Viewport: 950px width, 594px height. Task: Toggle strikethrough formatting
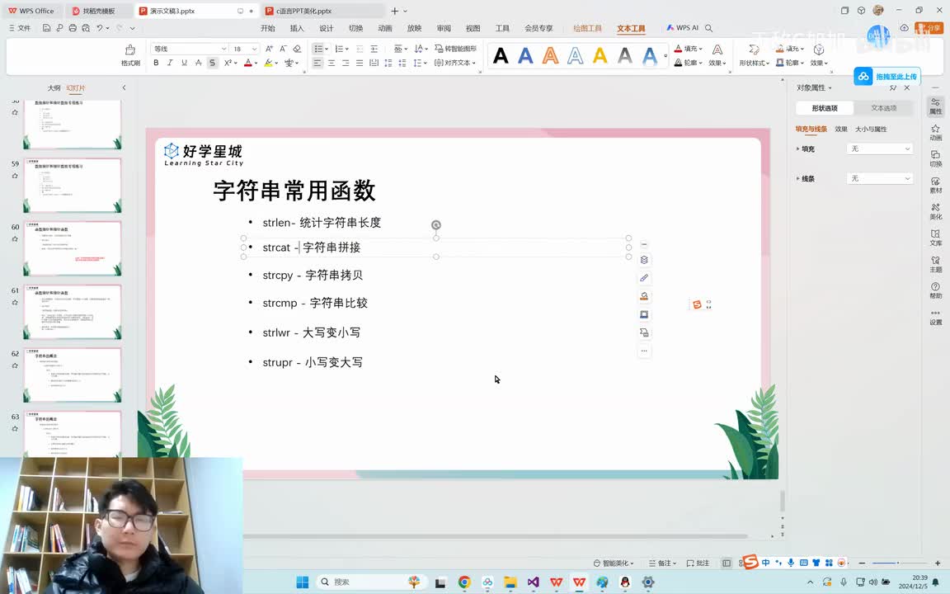[x=198, y=63]
